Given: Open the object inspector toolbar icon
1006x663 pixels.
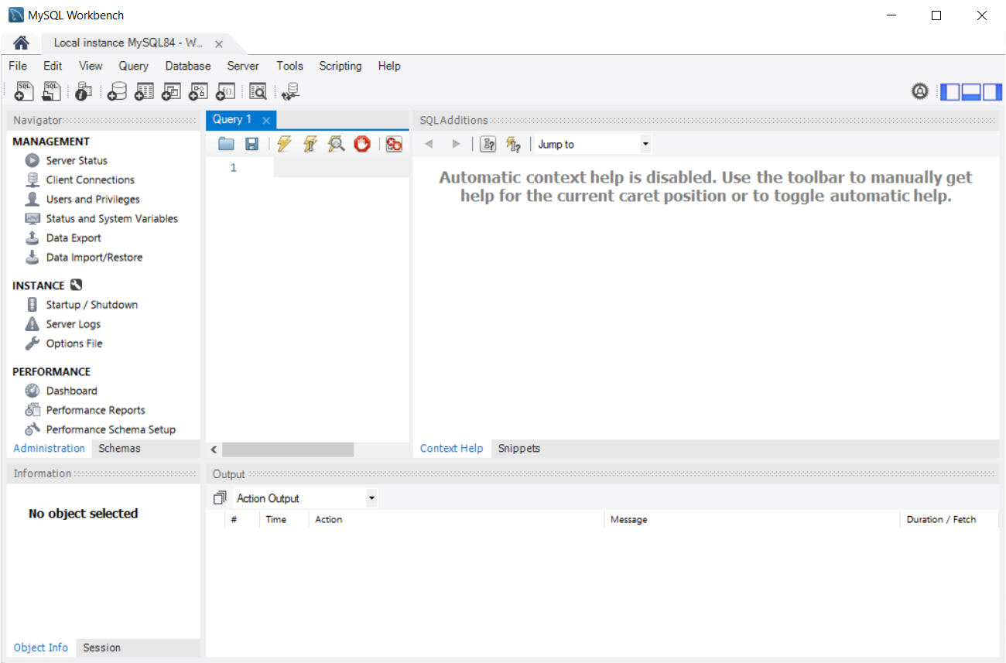Looking at the screenshot, I should (x=84, y=91).
